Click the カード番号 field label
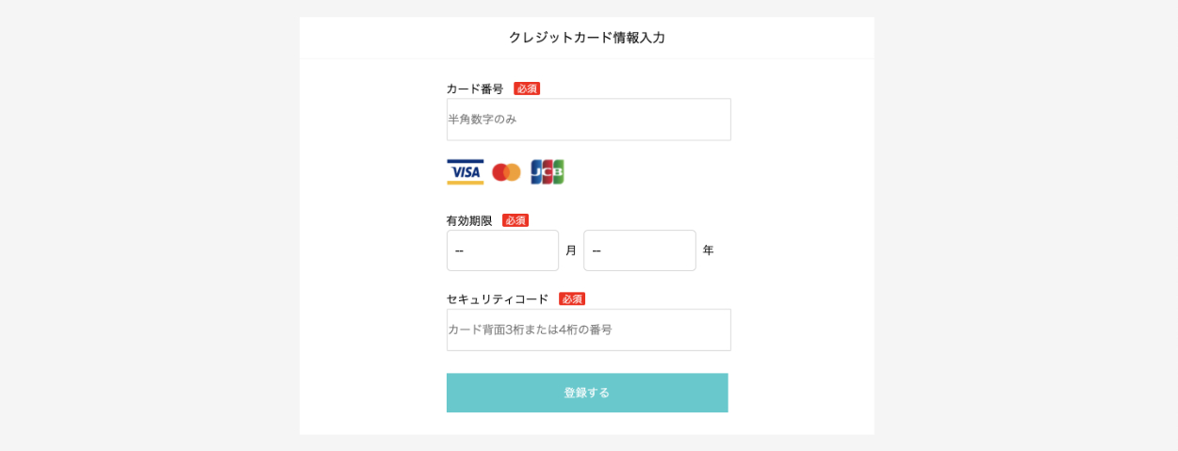This screenshot has width=1178, height=451. click(475, 89)
